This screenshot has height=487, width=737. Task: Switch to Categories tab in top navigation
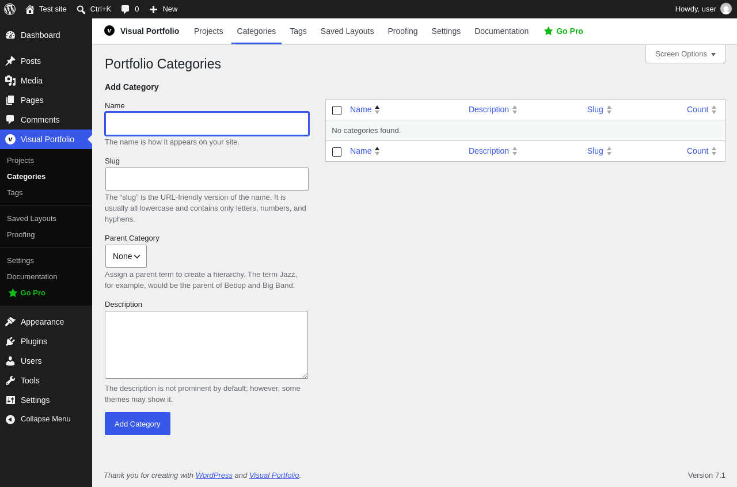(256, 31)
